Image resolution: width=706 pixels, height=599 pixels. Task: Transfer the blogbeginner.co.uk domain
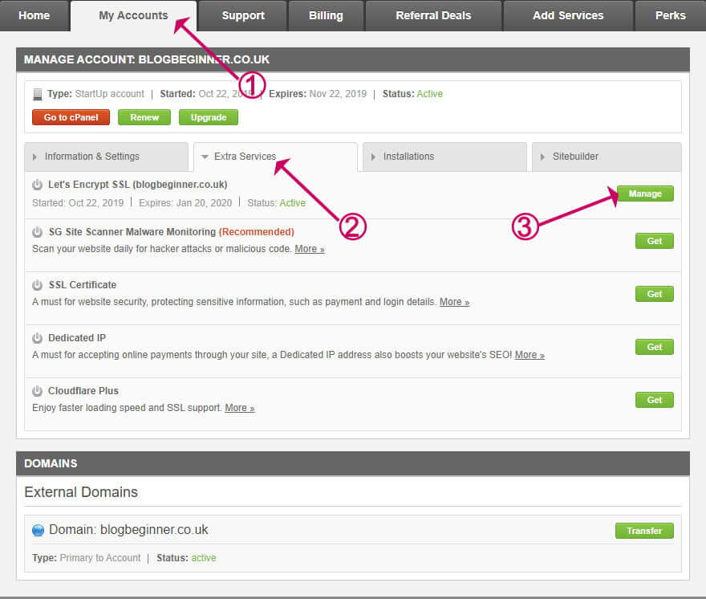[x=645, y=531]
